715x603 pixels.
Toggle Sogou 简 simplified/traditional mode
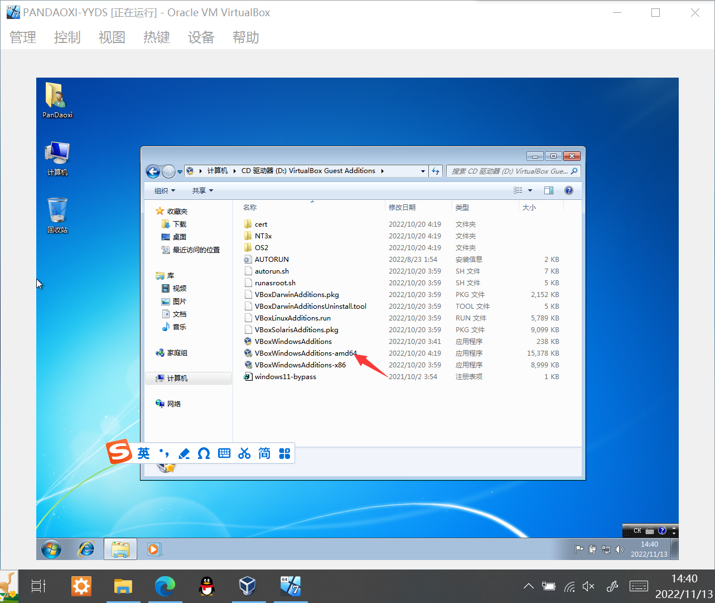click(264, 453)
